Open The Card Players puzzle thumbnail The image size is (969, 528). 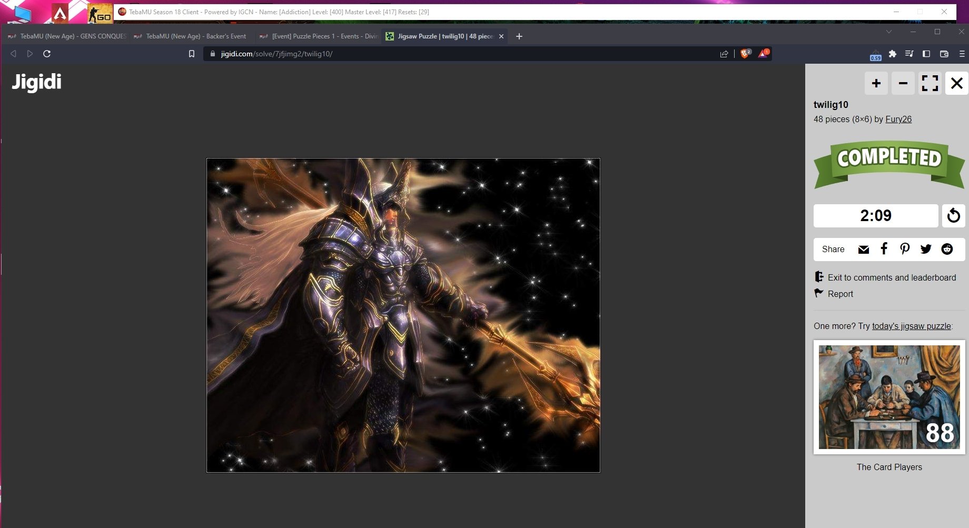point(889,397)
